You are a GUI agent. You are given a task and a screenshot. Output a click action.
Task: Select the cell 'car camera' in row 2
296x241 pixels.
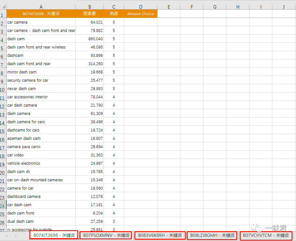click(41, 22)
